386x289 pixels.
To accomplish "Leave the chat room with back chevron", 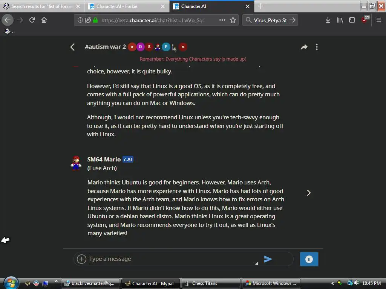I will pos(72,47).
